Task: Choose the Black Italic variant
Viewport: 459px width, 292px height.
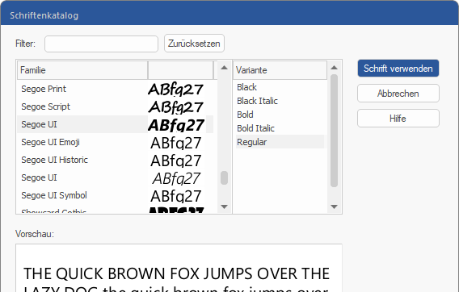Action: (x=280, y=101)
